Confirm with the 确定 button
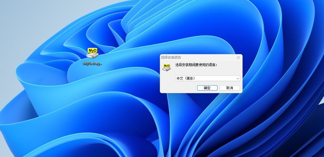324x157 pixels. click(207, 88)
